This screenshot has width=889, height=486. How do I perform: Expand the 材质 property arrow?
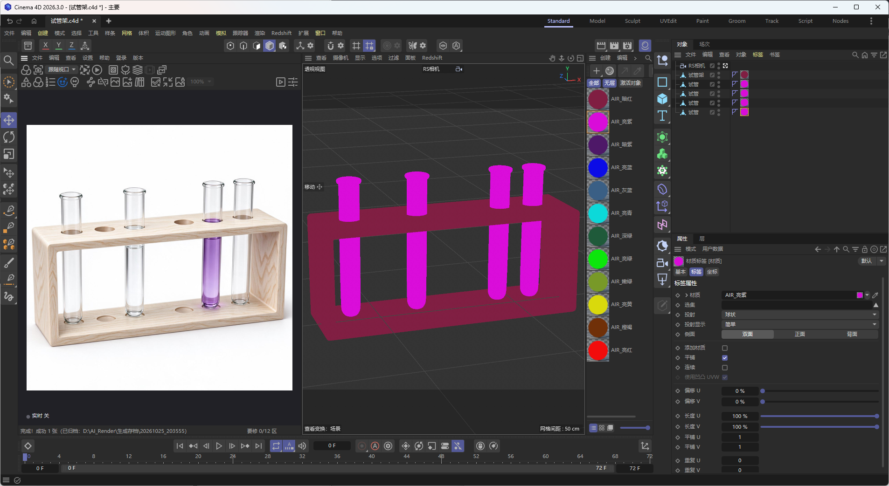(x=687, y=295)
